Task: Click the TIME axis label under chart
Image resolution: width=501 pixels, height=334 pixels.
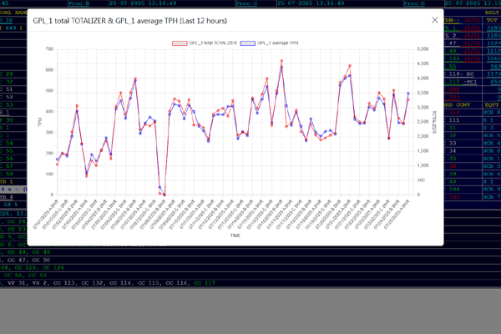Action: tap(235, 235)
